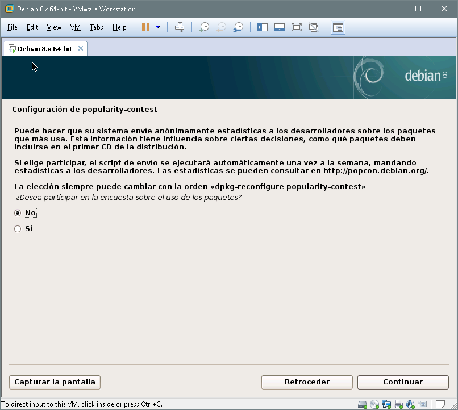The width and height of the screenshot is (458, 410).
Task: Enter full screen mode icon
Action: 296,27
